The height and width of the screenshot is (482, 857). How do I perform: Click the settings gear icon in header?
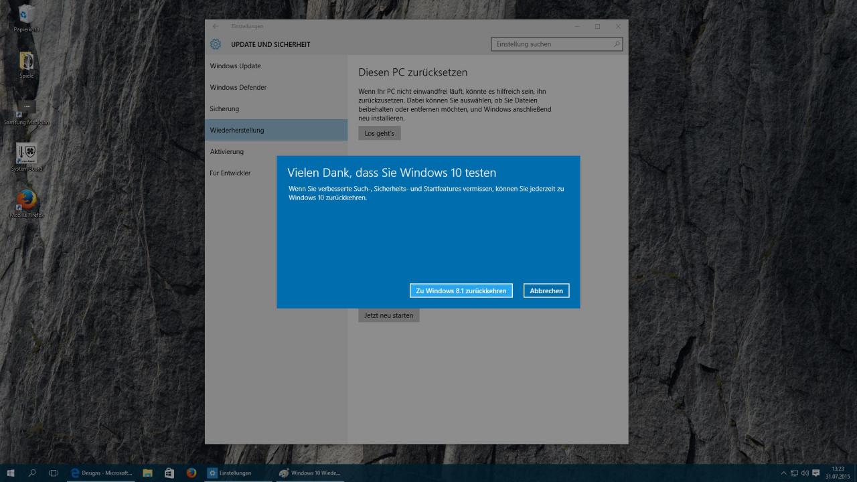(x=215, y=44)
